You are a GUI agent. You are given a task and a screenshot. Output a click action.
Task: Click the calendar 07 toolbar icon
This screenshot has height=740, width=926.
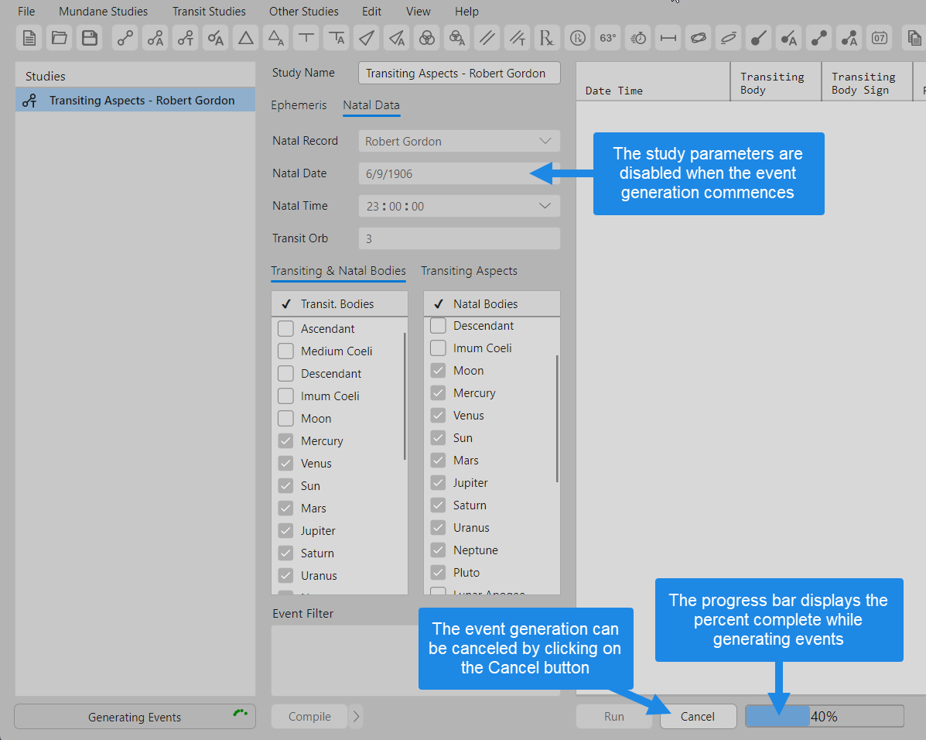pyautogui.click(x=879, y=37)
